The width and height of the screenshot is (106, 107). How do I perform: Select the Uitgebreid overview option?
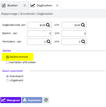[x=8, y=80]
